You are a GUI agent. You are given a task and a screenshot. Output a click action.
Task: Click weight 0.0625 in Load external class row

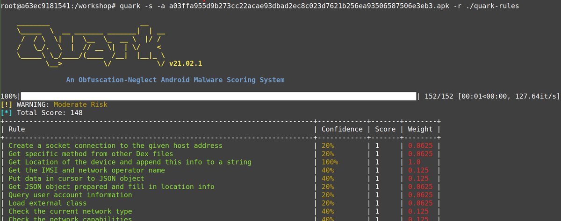tap(420, 203)
